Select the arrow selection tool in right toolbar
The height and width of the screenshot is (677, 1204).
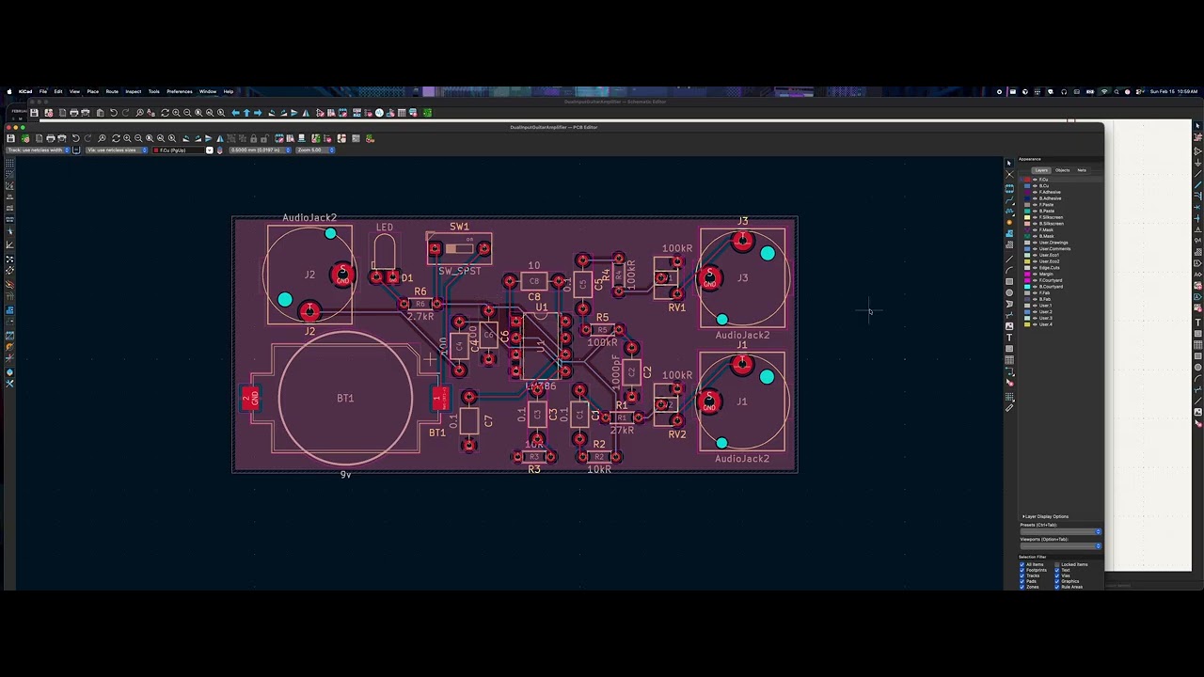click(1009, 163)
